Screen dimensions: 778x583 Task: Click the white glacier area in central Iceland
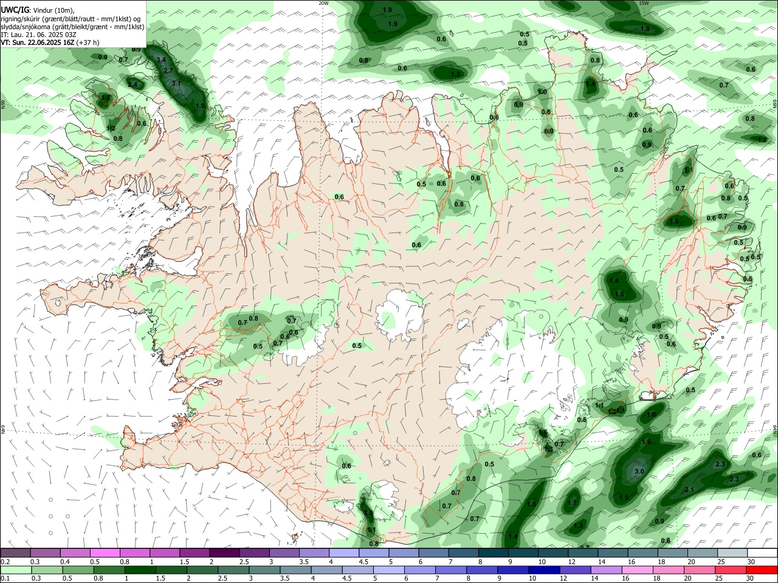tap(400, 315)
